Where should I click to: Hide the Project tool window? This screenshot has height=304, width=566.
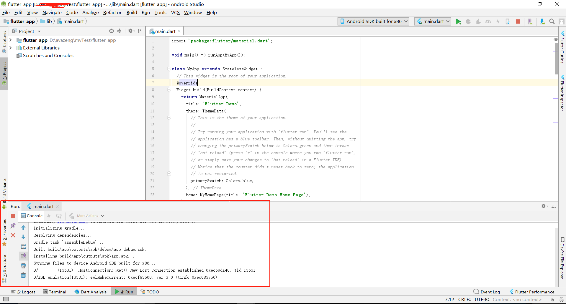tap(140, 31)
